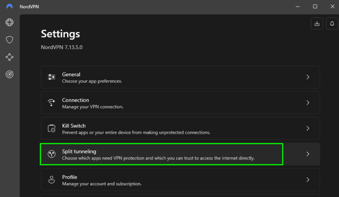Open Threat Protection shield in sidebar
339x197 pixels.
[9, 40]
